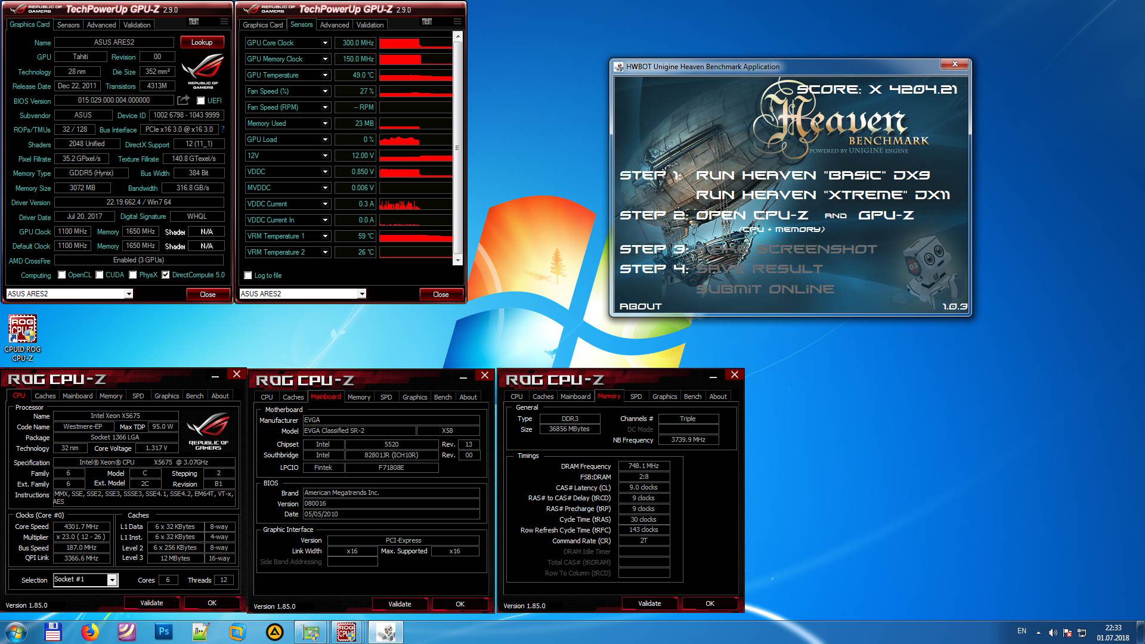Open Firefox from the taskbar
Screen dimensions: 1145x644
click(x=90, y=632)
